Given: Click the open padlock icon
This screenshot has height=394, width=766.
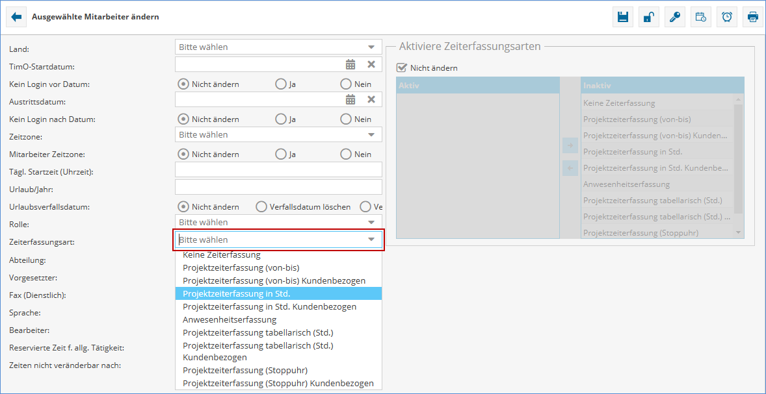Looking at the screenshot, I should pyautogui.click(x=648, y=17).
